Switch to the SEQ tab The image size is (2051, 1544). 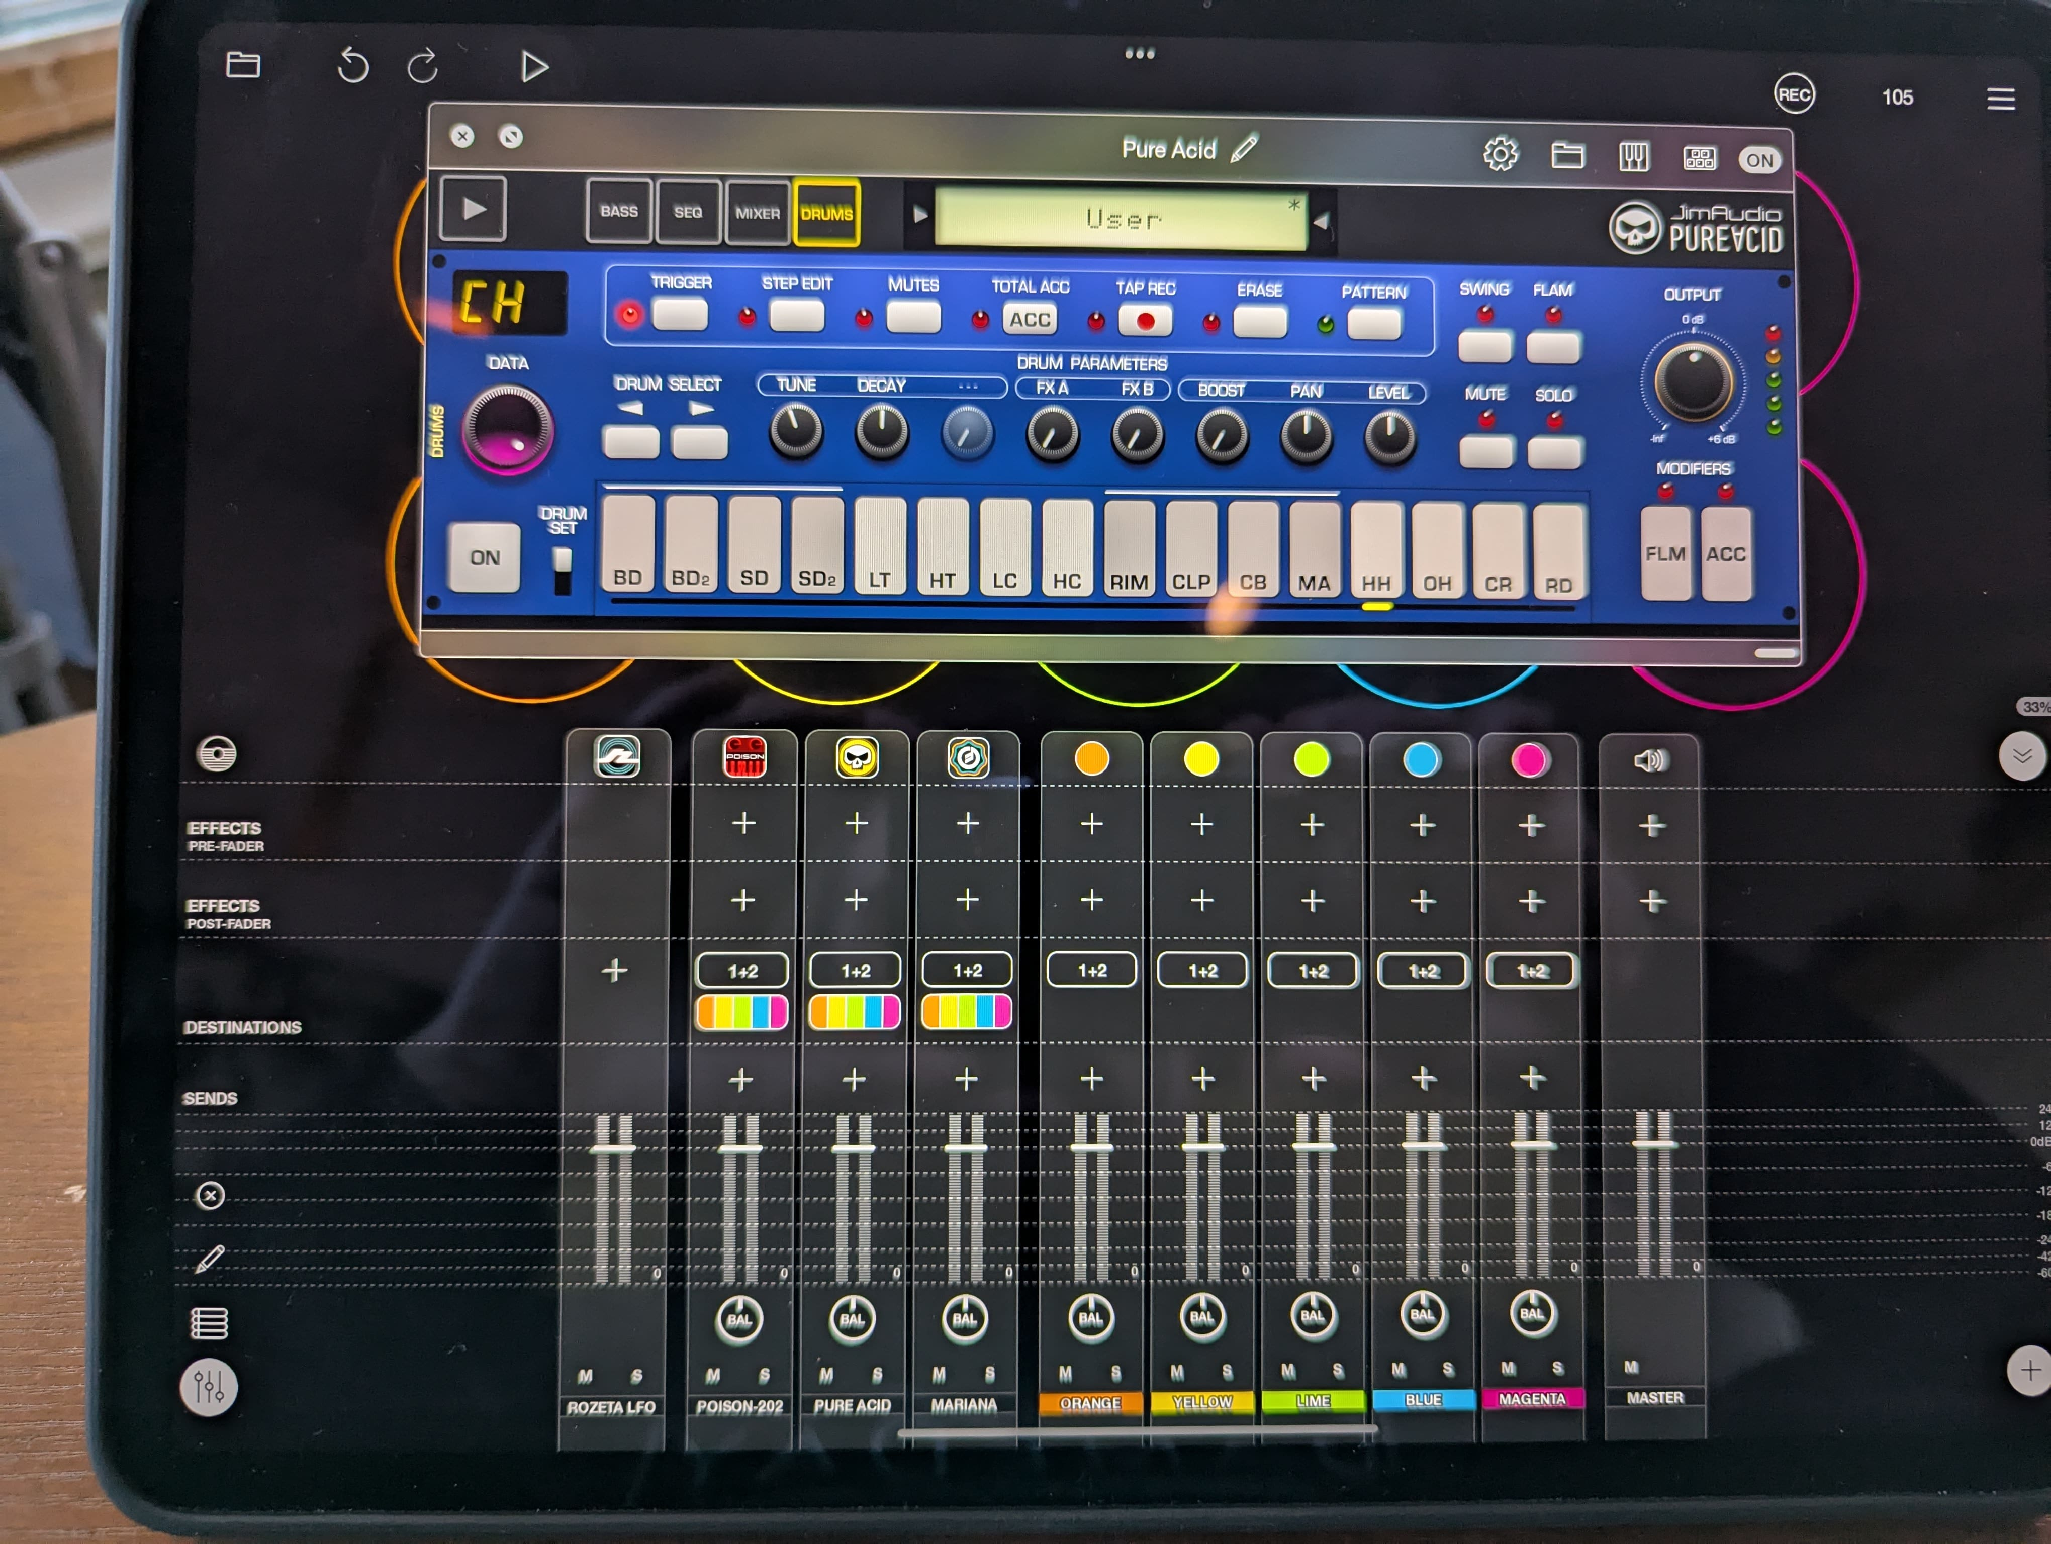click(x=687, y=212)
